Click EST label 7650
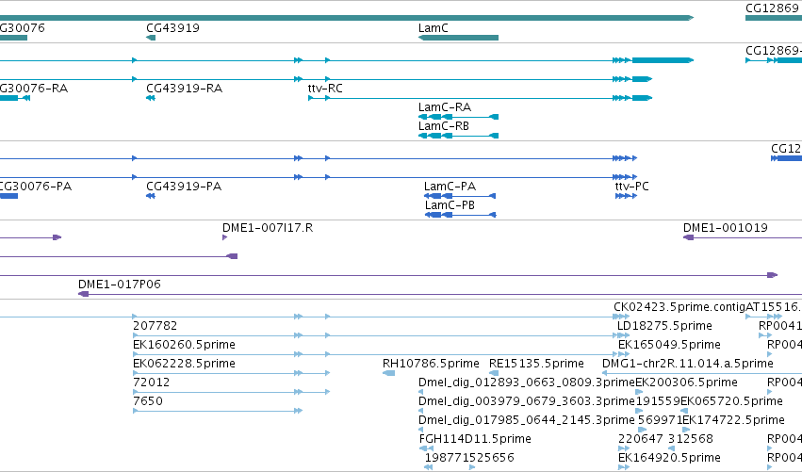Screen dimensions: 802x472 coord(148,401)
